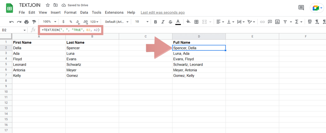Click the print icon
Viewport: 326px width, 133px height.
click(26, 22)
